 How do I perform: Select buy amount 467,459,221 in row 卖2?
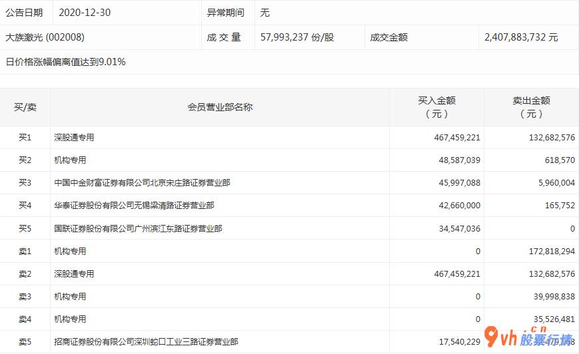click(x=457, y=274)
